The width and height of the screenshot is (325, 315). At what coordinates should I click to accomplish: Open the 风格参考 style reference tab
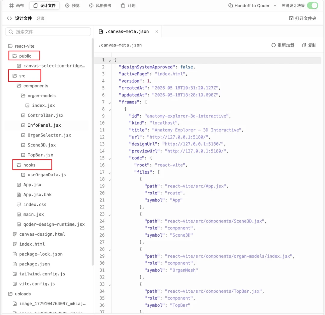(100, 6)
